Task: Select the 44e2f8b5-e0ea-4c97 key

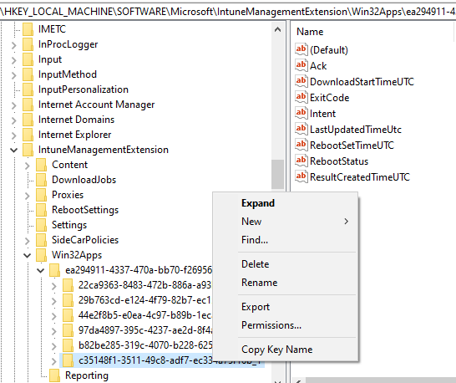Action: pos(145,315)
